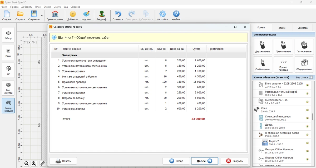This screenshot has height=168, width=316.
Task: Toggle visibility of П-образная лестница влево
Action: pyautogui.click(x=307, y=135)
